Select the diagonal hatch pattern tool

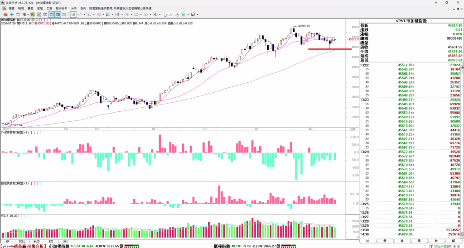click(127, 14)
